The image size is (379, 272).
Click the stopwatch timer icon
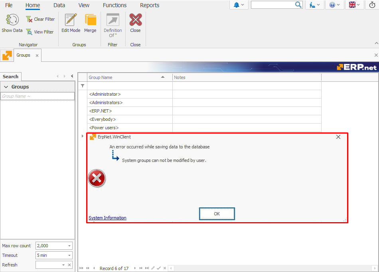point(372,5)
